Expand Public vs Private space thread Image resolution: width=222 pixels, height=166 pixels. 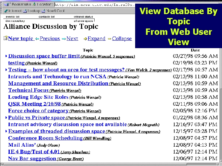[x=6, y=117]
